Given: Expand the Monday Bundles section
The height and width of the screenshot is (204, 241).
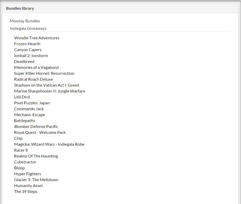Looking at the screenshot, I should coord(25,21).
